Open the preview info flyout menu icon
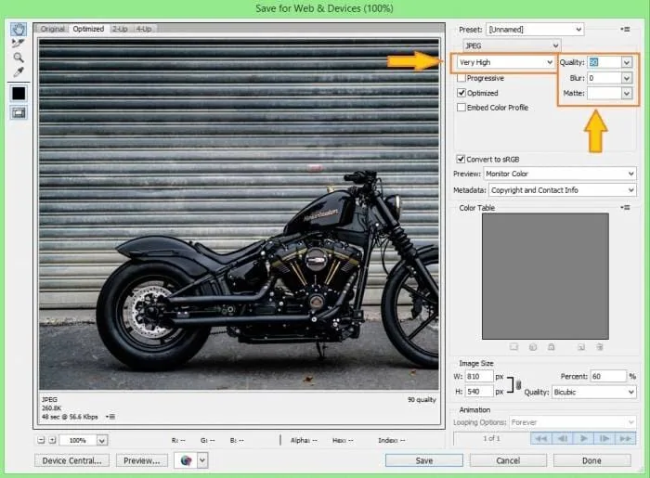Screen dimensions: 650x478 pyautogui.click(x=110, y=417)
